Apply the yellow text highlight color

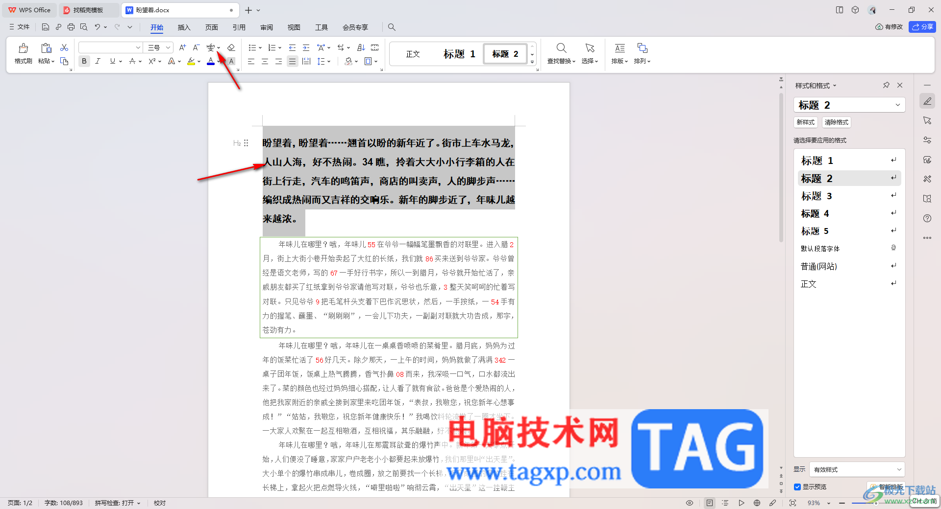191,61
